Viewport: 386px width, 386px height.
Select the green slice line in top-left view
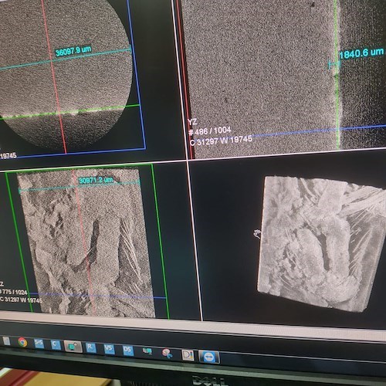tap(69, 111)
